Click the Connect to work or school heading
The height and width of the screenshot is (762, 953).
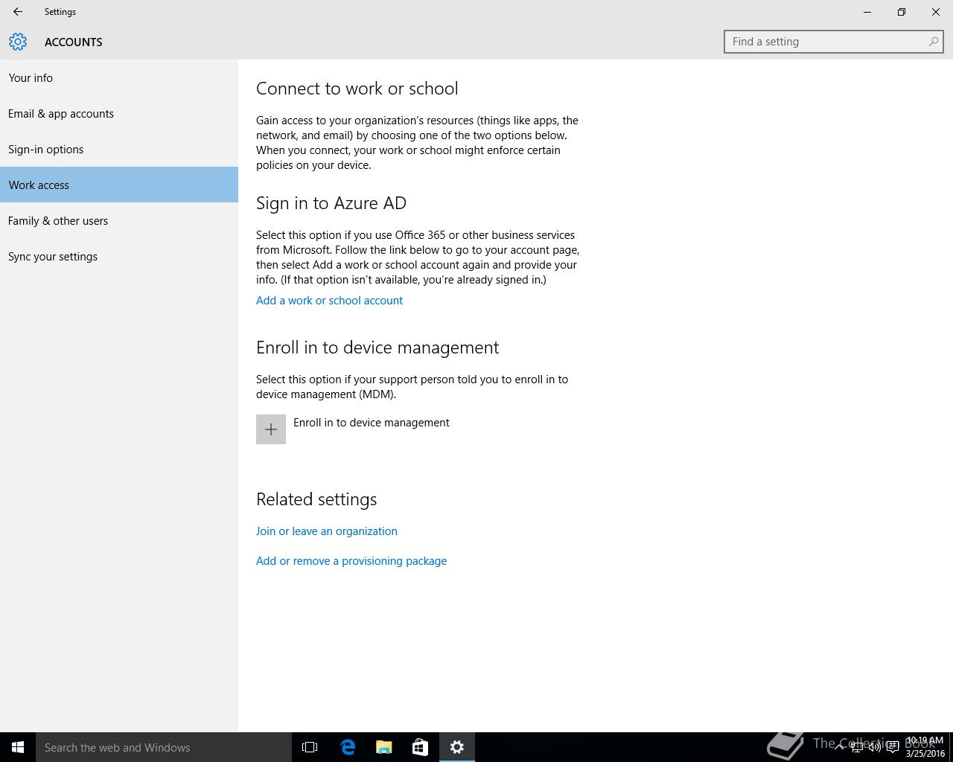pyautogui.click(x=357, y=89)
